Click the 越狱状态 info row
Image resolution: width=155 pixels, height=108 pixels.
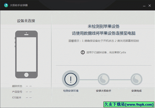click(x=22, y=86)
